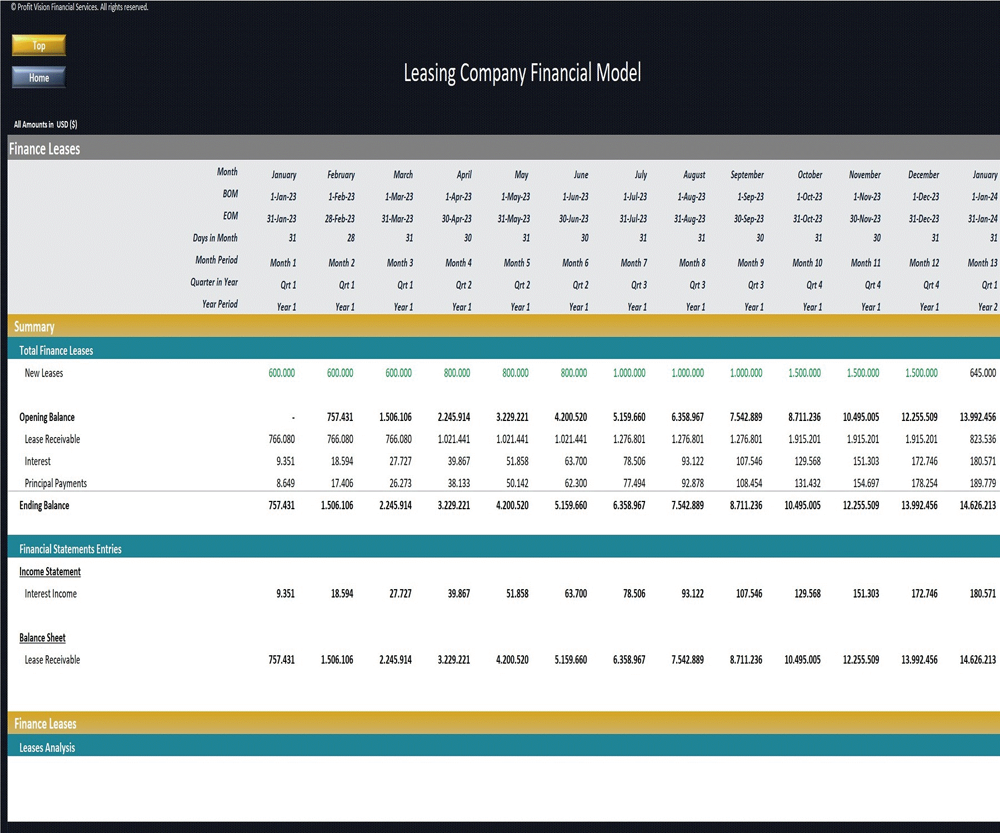Click the Quarter in Year row label
Screen dimensions: 1000x833
tap(214, 282)
